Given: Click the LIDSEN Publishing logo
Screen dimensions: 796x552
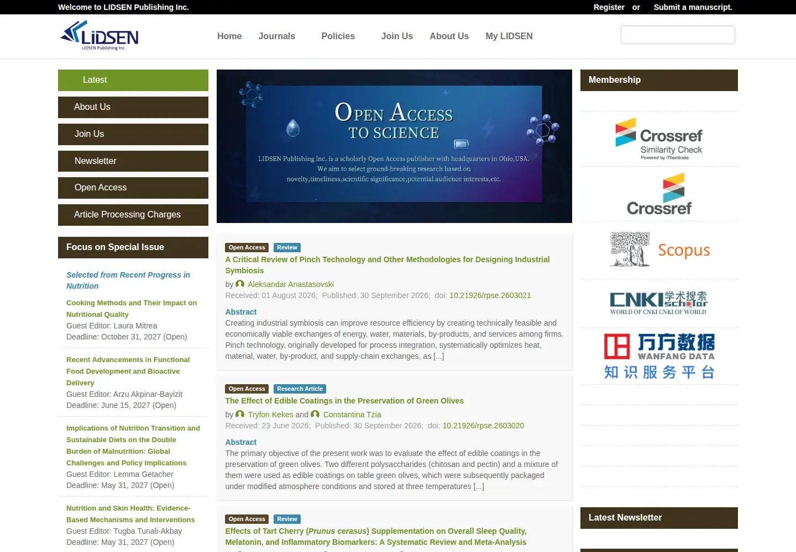Looking at the screenshot, I should tap(99, 36).
